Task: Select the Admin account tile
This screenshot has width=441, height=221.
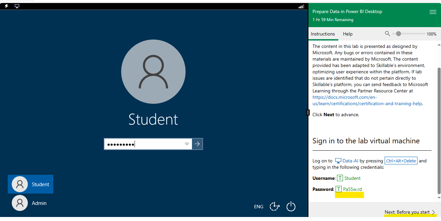Action: (31, 203)
